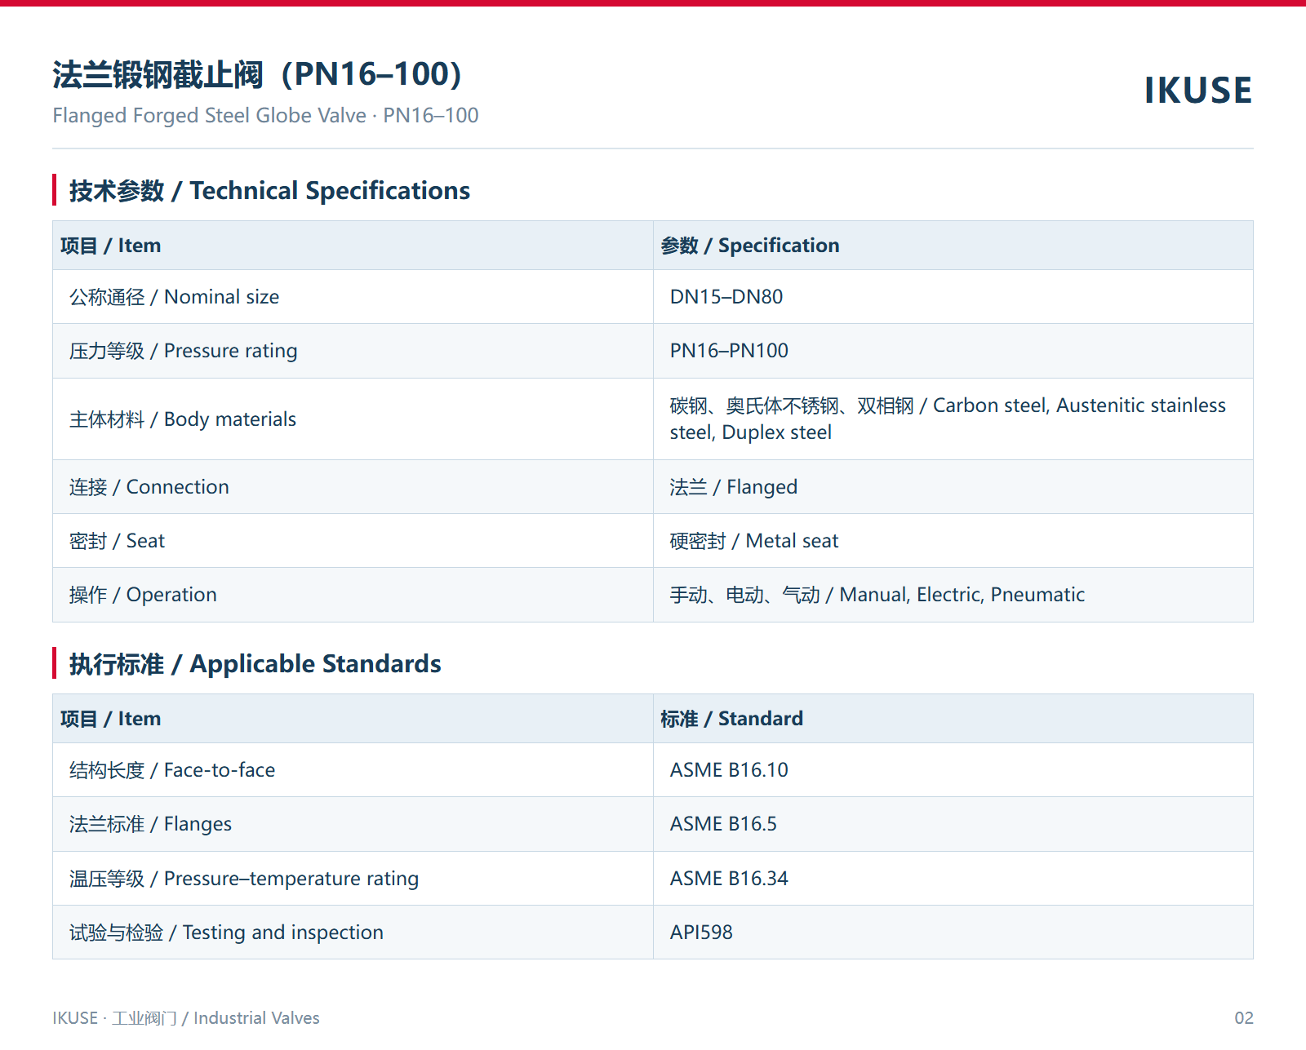Viewport: 1306px width, 1050px height.
Task: Click the Applicable Standards section heading
Action: click(255, 664)
